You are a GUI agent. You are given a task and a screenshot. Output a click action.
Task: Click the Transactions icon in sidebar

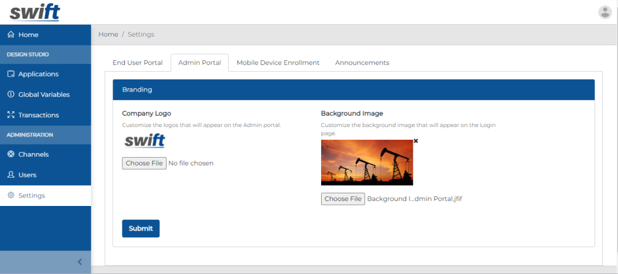[11, 115]
